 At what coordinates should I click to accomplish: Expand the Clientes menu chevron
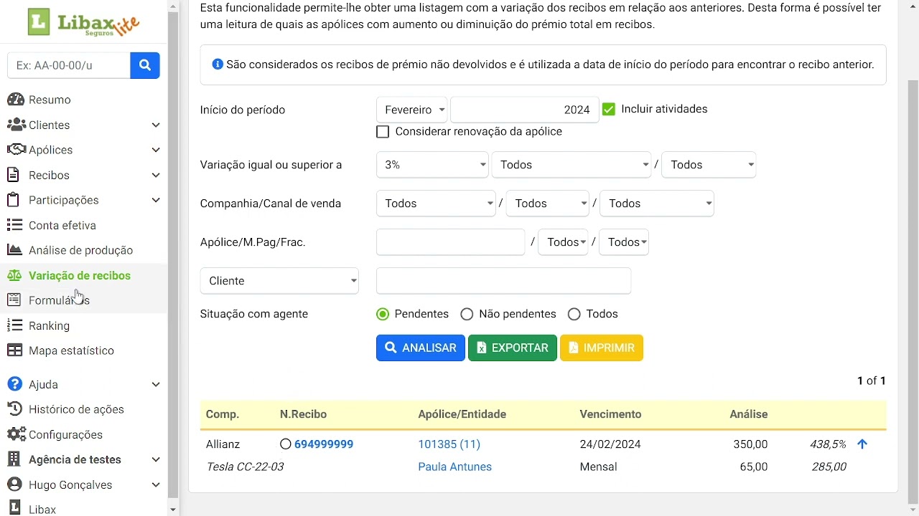[156, 125]
